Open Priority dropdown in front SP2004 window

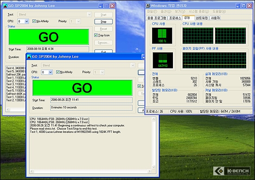click(x=102, y=72)
